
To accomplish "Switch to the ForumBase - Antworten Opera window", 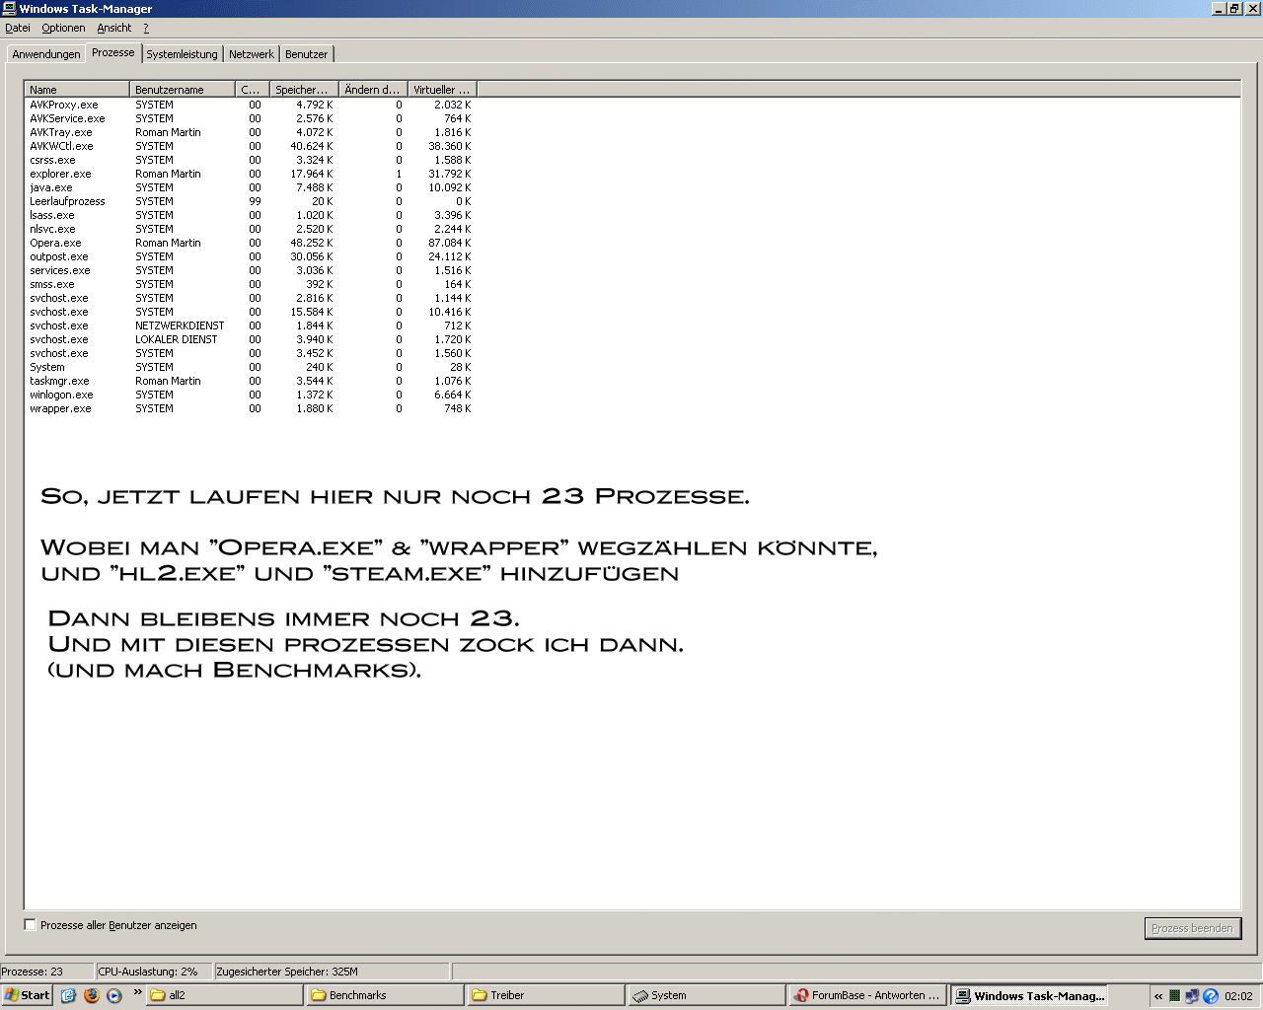I will [867, 995].
